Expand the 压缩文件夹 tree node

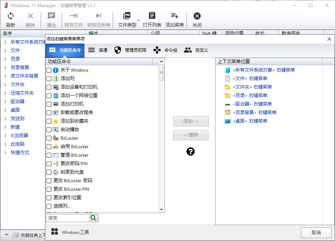(x=5, y=93)
